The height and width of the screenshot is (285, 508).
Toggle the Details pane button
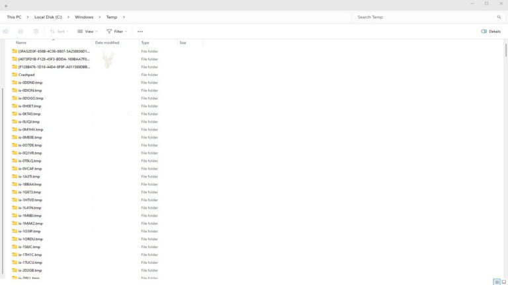coord(491,32)
